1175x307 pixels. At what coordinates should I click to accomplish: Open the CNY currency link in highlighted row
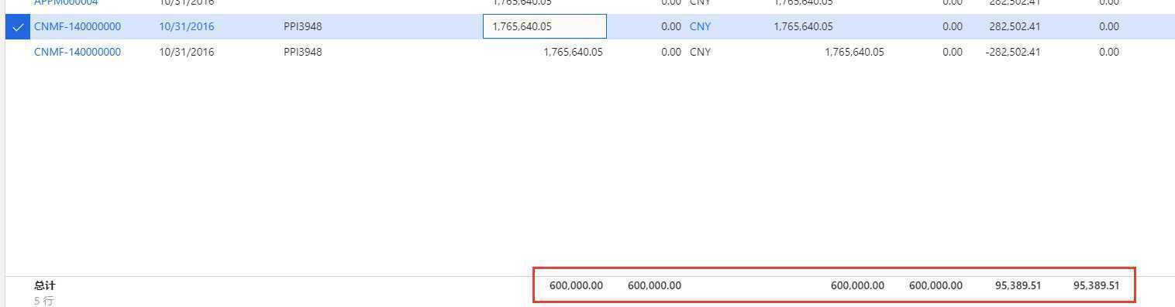coord(700,26)
